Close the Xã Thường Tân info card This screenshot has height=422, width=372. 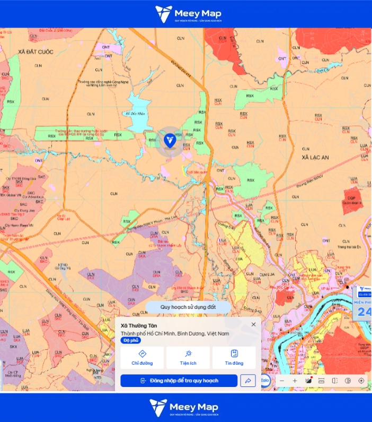click(253, 324)
